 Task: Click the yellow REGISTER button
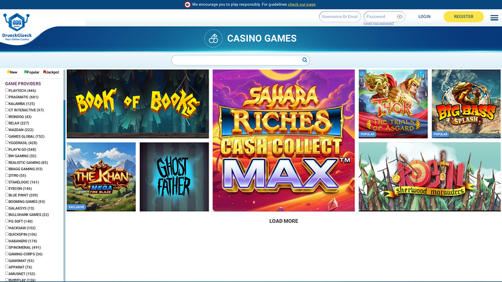pyautogui.click(x=463, y=17)
